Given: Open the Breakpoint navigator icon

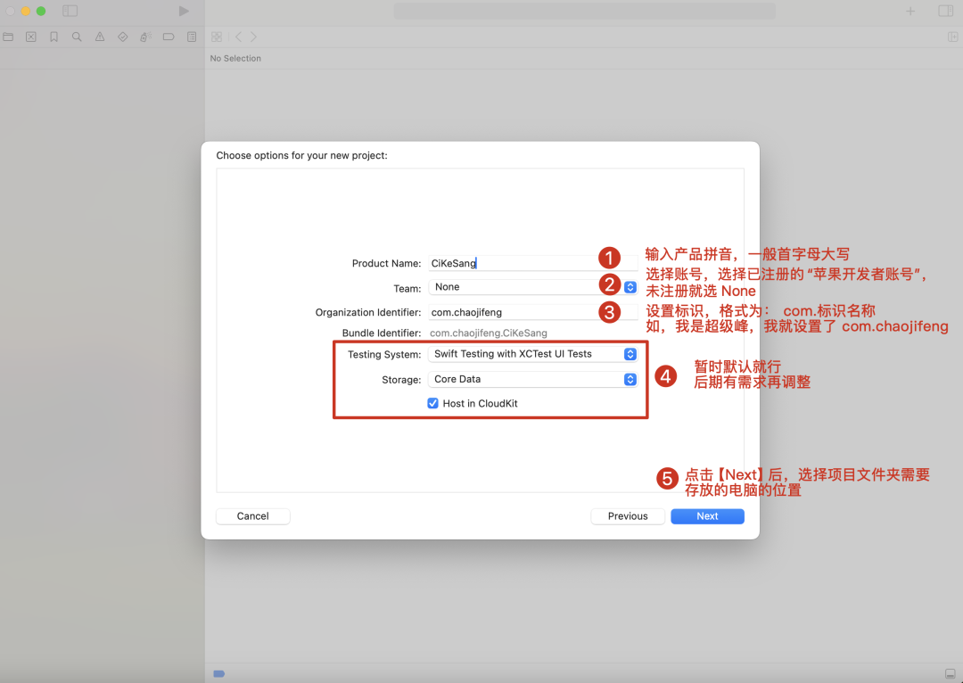Looking at the screenshot, I should [x=169, y=37].
